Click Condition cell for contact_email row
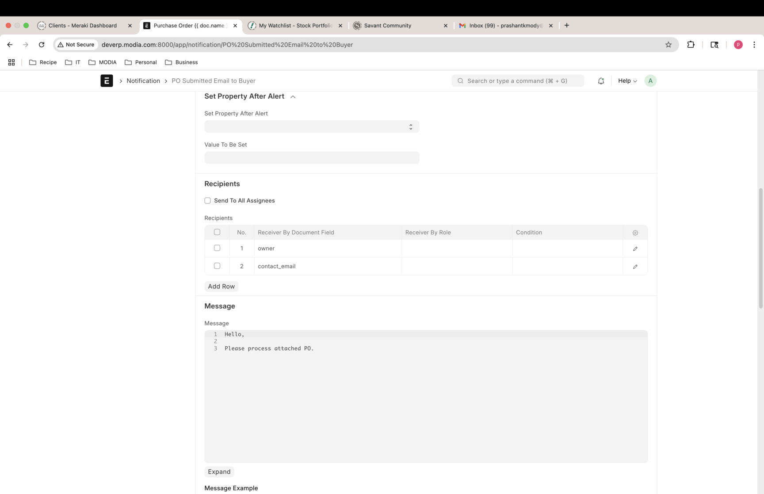 (568, 266)
